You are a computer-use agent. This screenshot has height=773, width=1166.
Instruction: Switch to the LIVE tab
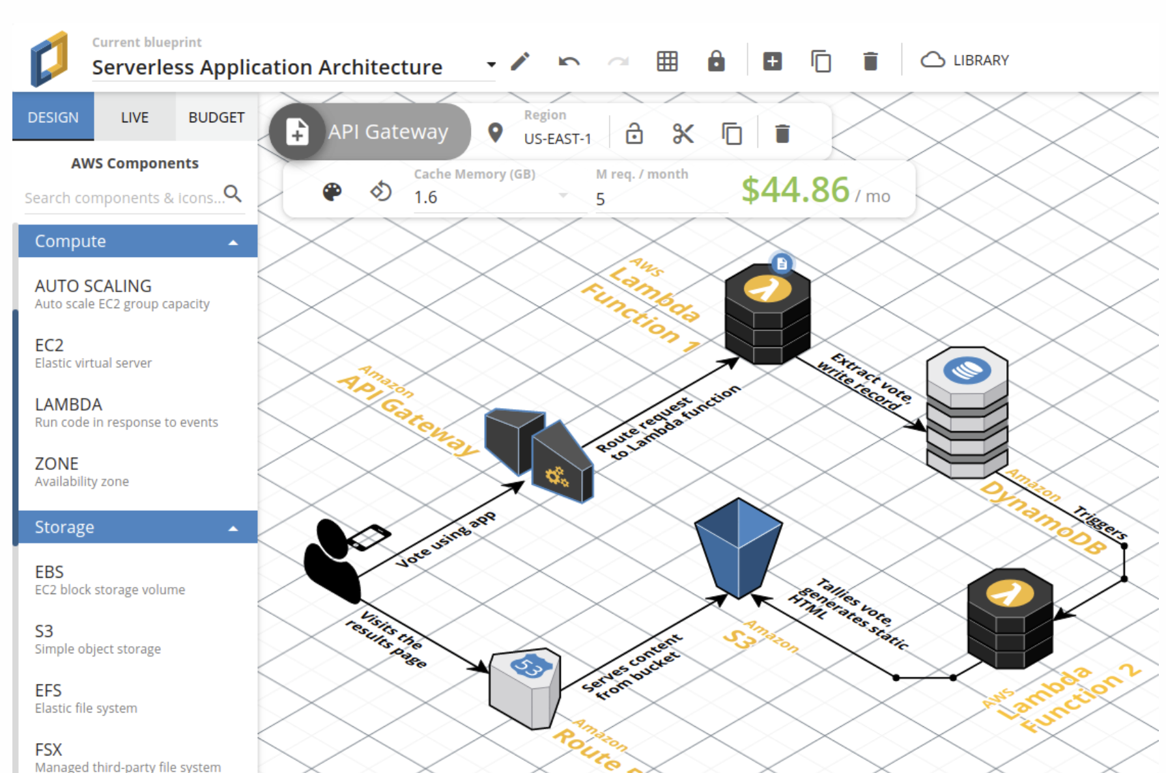pos(134,117)
